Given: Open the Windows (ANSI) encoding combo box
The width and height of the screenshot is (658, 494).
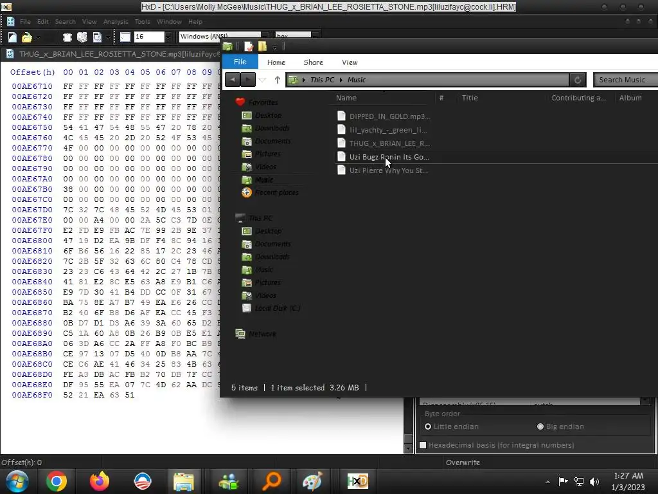Looking at the screenshot, I should (224, 36).
